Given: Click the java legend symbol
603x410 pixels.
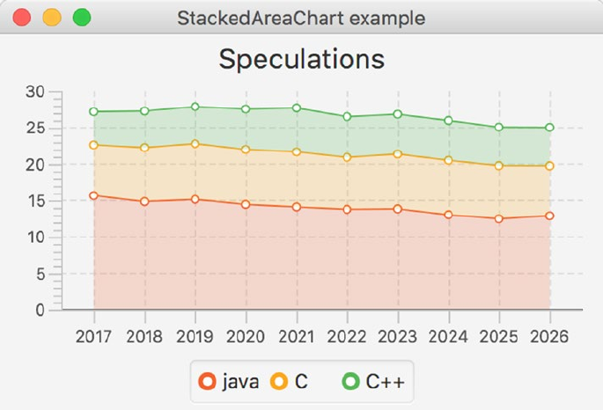Looking at the screenshot, I should [208, 381].
